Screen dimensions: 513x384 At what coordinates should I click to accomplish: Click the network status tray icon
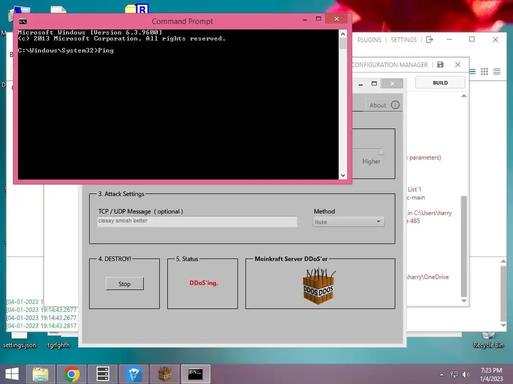[x=454, y=374]
